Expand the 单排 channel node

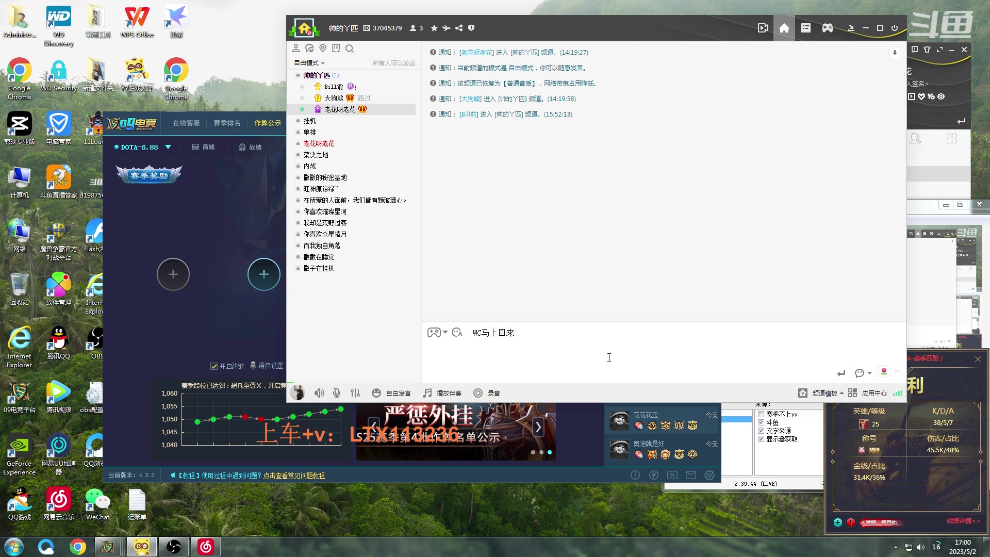point(298,132)
